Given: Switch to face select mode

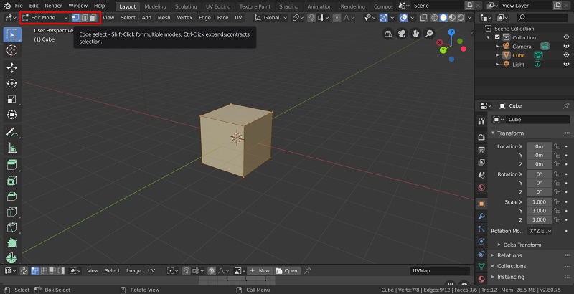Looking at the screenshot, I should click(93, 17).
